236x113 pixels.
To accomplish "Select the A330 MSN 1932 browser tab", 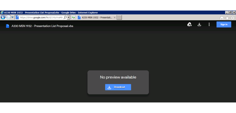I will point(95,18).
